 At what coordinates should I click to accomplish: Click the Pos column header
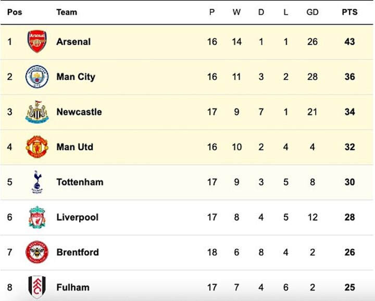(x=15, y=12)
